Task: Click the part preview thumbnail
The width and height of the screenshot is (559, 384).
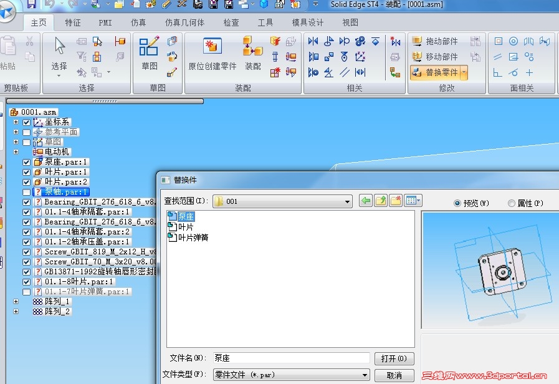Action: 490,271
